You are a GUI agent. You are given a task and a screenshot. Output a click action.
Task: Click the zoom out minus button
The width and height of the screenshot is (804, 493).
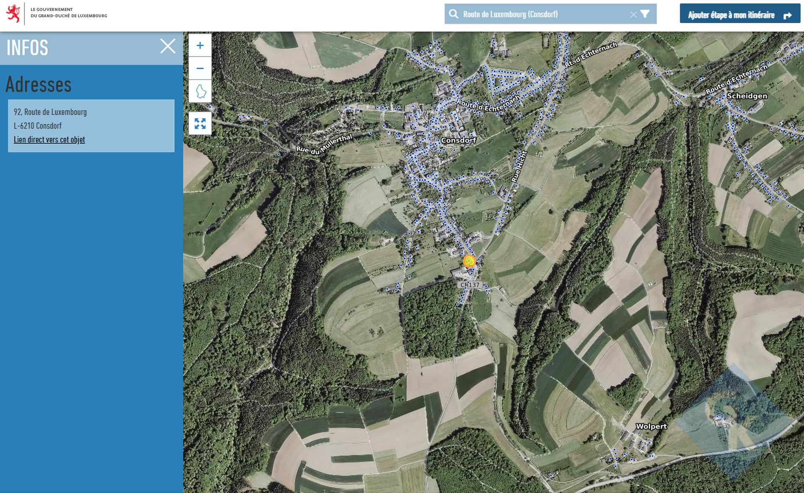tap(200, 68)
